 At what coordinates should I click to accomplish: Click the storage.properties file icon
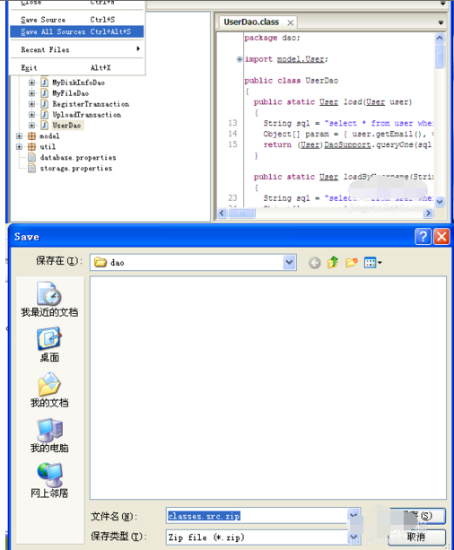[32, 169]
